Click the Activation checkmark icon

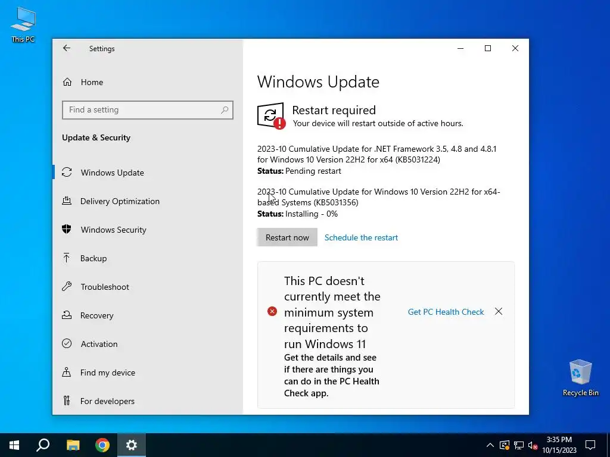pyautogui.click(x=67, y=343)
